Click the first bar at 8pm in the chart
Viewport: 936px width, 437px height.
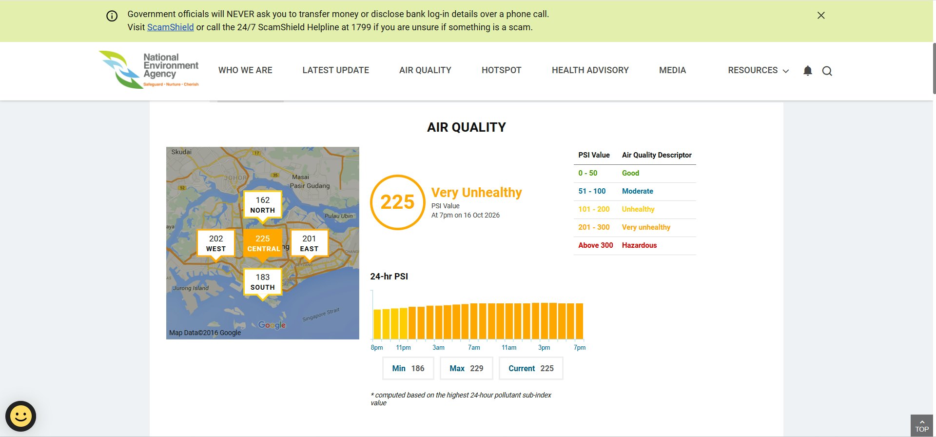click(377, 324)
